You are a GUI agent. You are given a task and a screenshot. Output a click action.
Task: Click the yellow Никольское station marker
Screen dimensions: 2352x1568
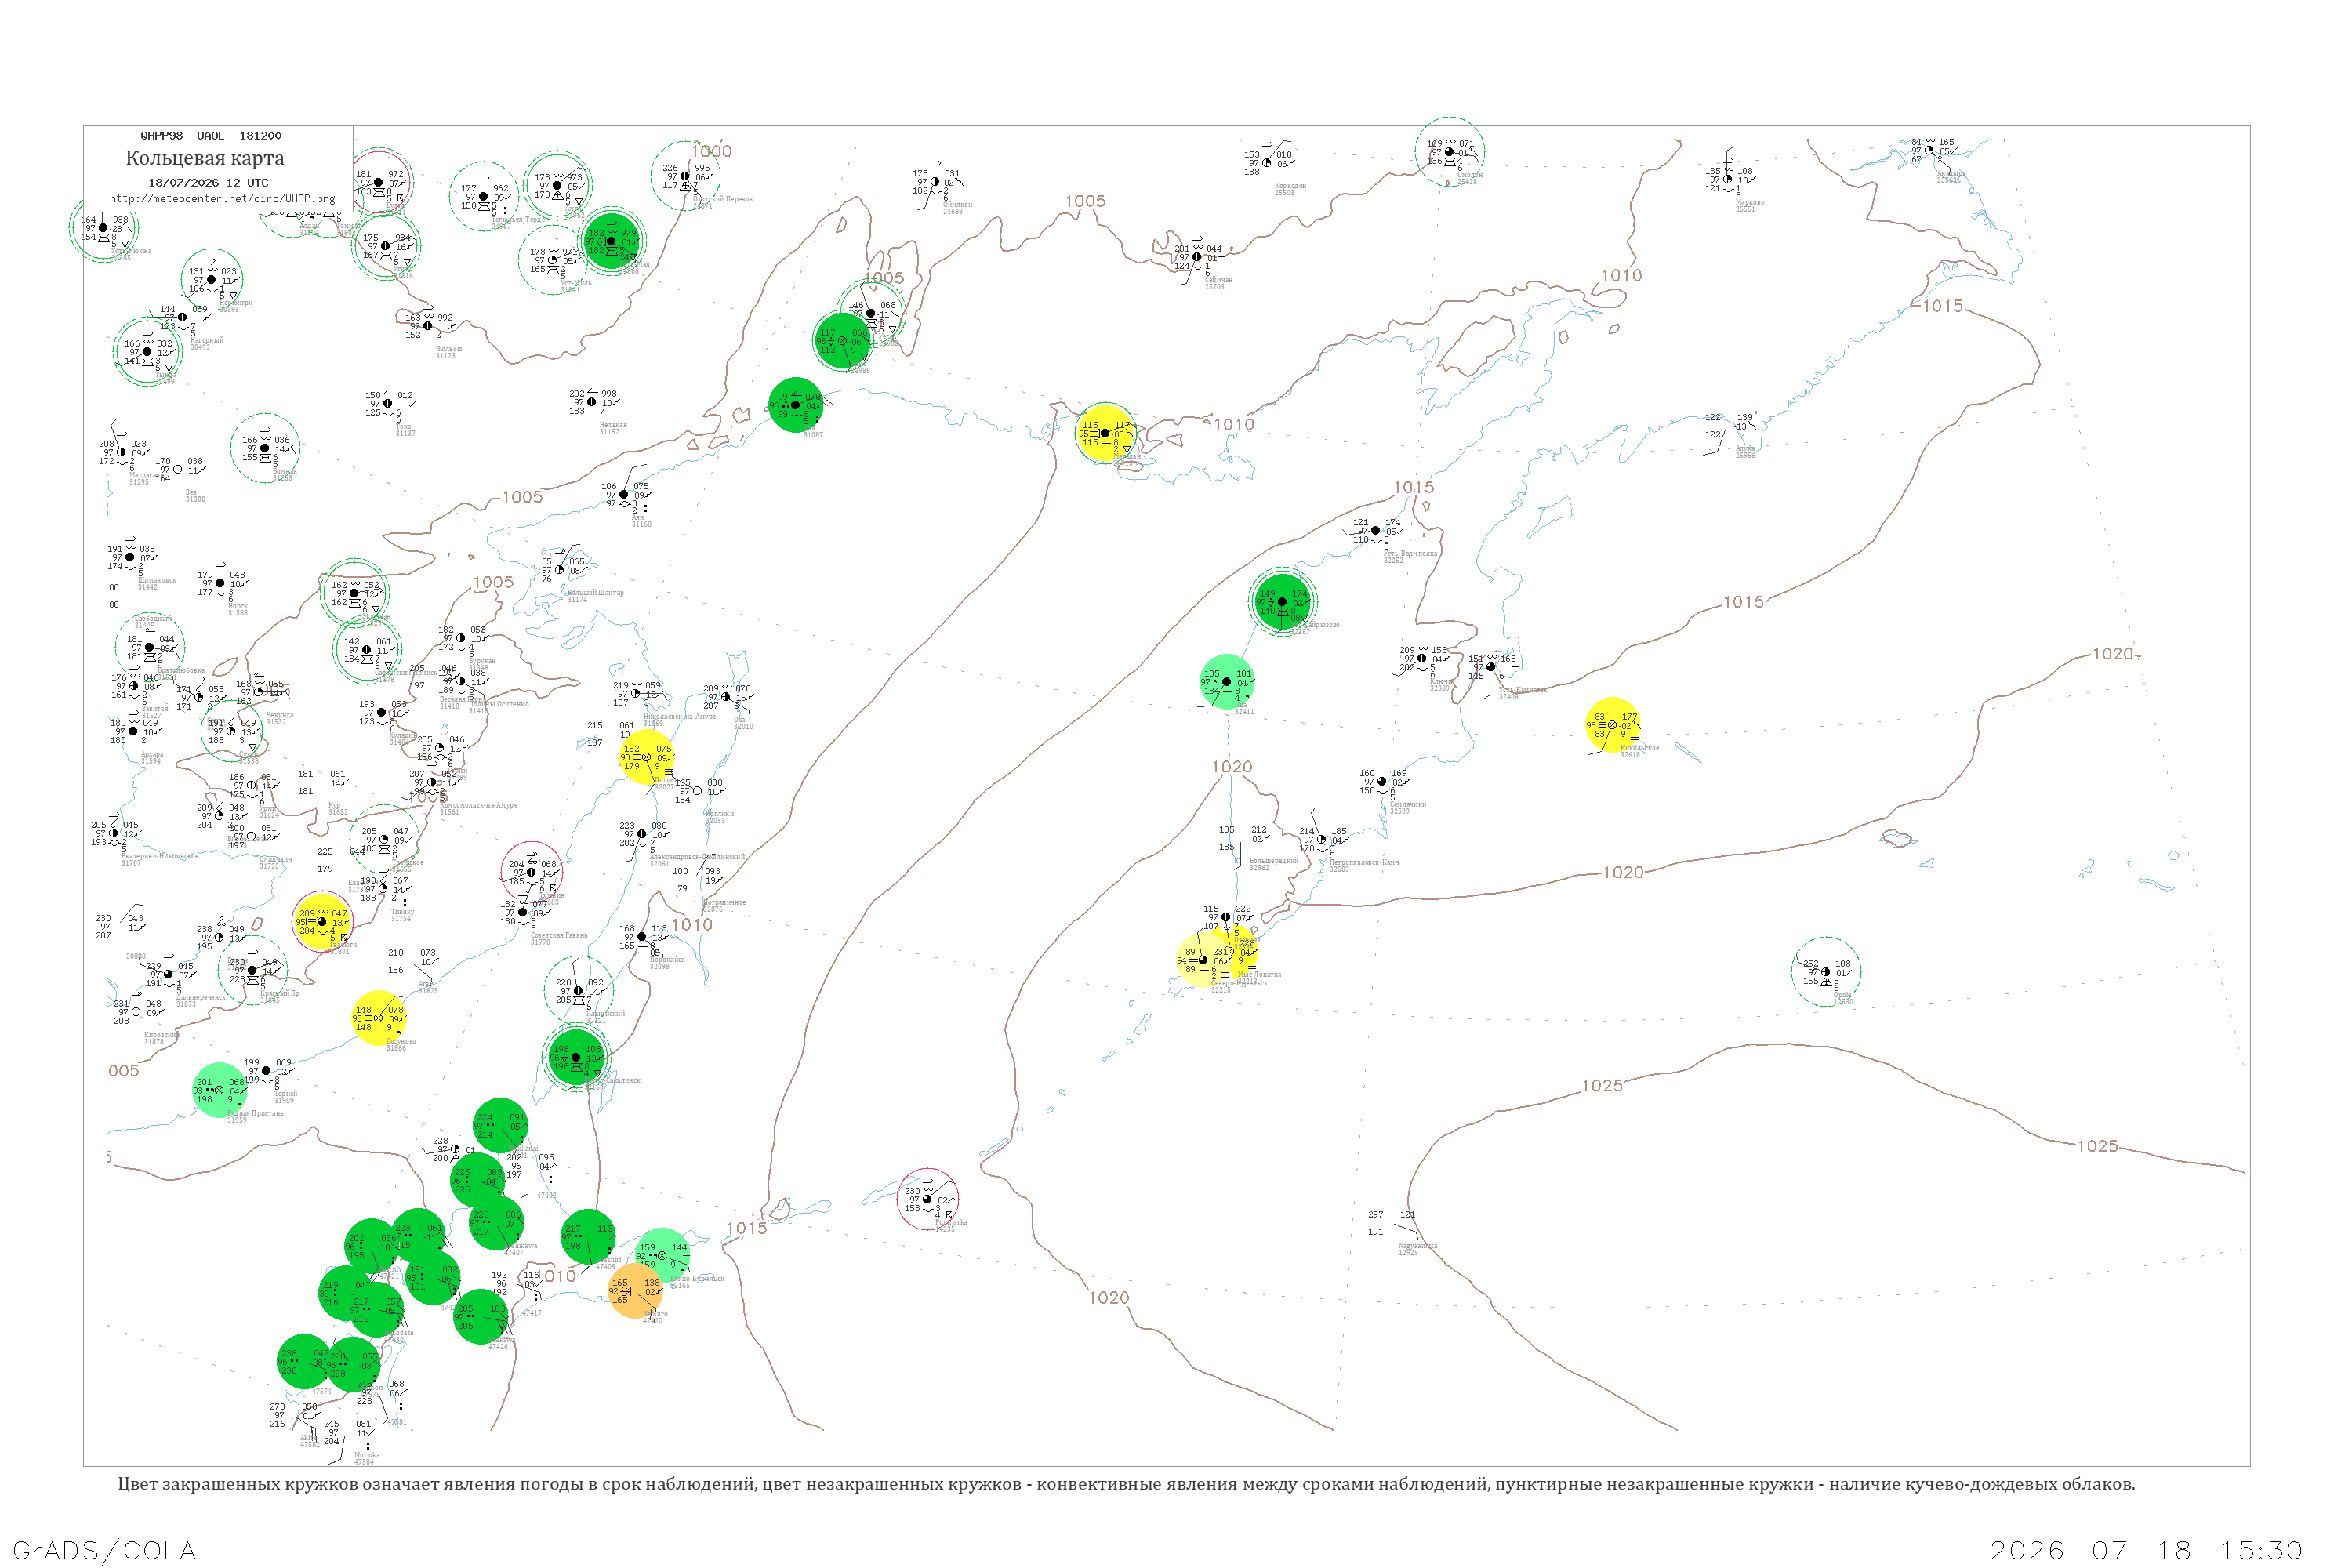point(1612,725)
